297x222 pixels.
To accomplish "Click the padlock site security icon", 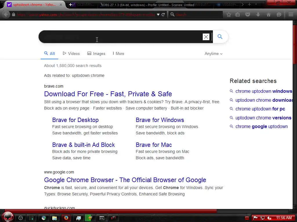I will [x=14, y=14].
